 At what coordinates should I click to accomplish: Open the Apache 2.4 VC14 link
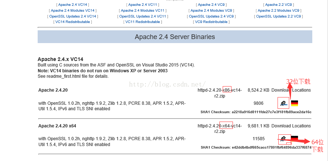click(x=73, y=5)
